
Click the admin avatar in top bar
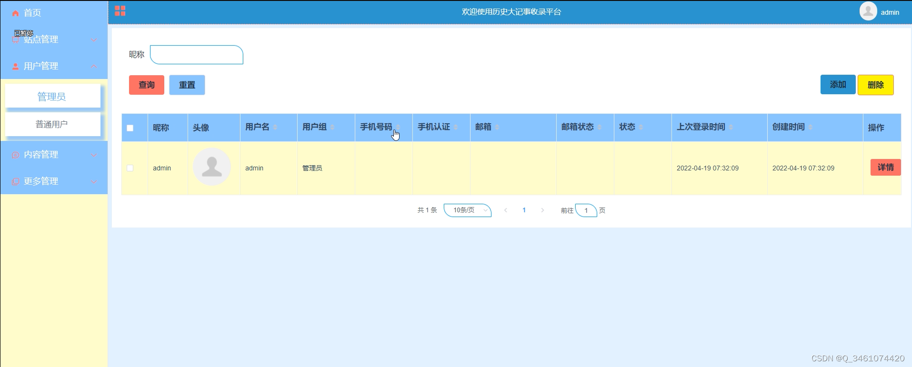tap(868, 11)
